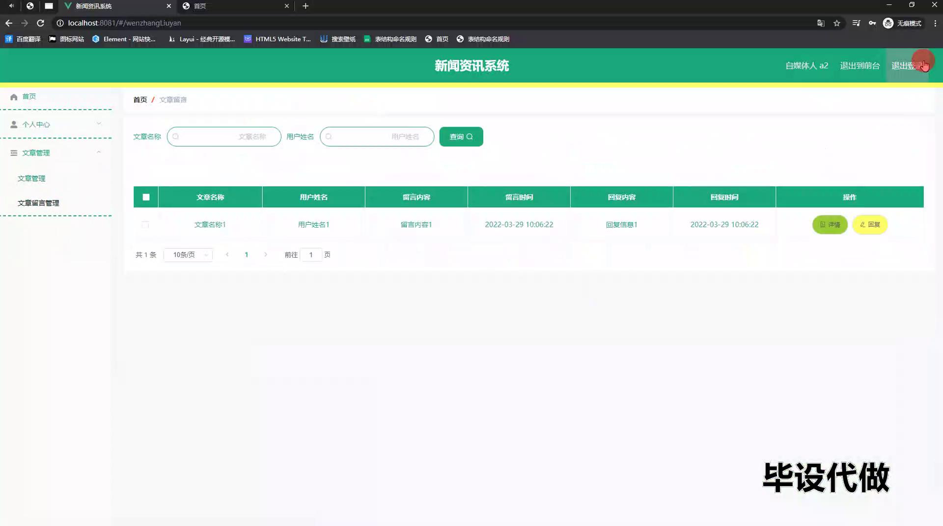The image size is (943, 526).
Task: Click the password key icon
Action: 872,23
